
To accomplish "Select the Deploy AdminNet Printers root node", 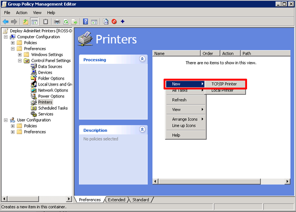I will tap(41, 31).
